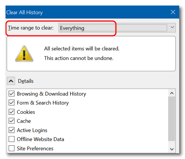185x159 pixels.
Task: Click the Cookies label text
Action: pyautogui.click(x=26, y=112)
